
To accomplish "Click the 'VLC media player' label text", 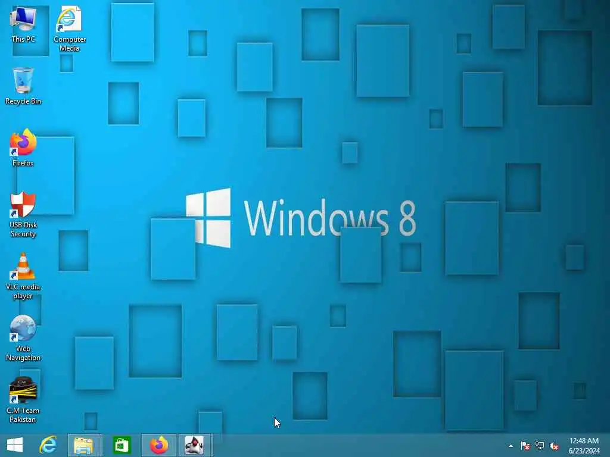I will click(23, 291).
